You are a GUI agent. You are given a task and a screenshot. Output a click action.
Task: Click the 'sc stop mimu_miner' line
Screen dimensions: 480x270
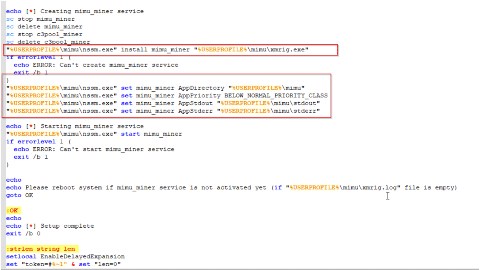(x=40, y=19)
